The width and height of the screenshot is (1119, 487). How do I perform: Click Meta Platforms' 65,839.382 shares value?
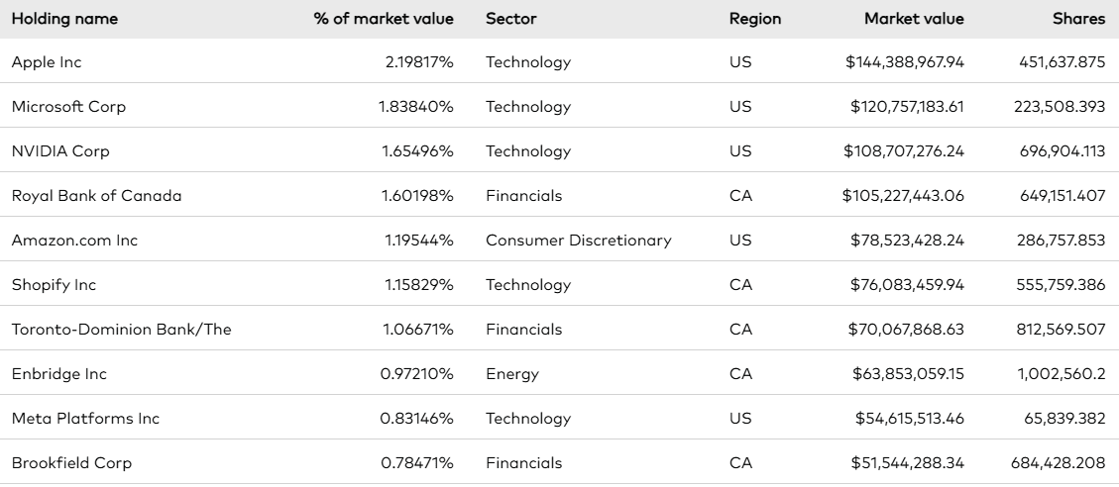click(x=1063, y=419)
